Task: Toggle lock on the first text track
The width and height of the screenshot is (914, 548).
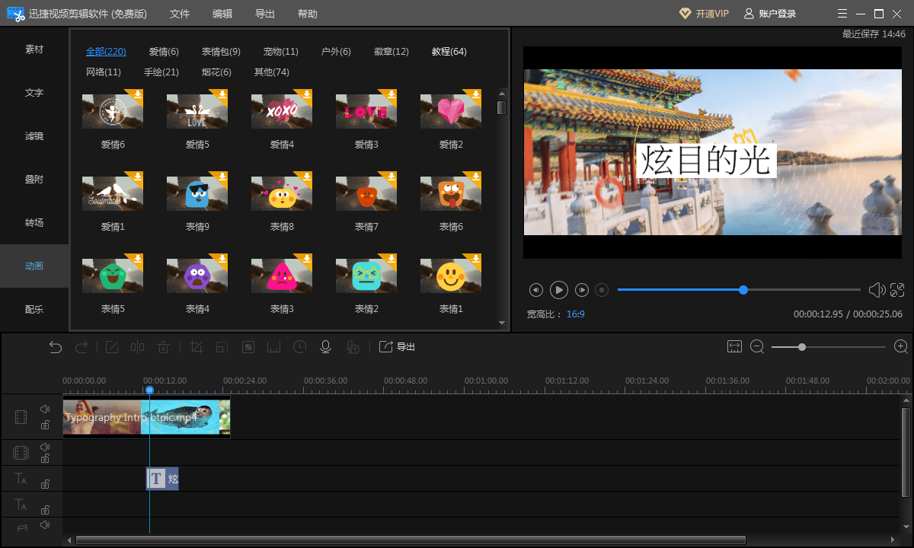Action: click(45, 484)
